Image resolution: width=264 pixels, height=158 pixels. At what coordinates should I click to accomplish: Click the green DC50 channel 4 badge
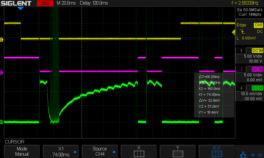coord(257,88)
